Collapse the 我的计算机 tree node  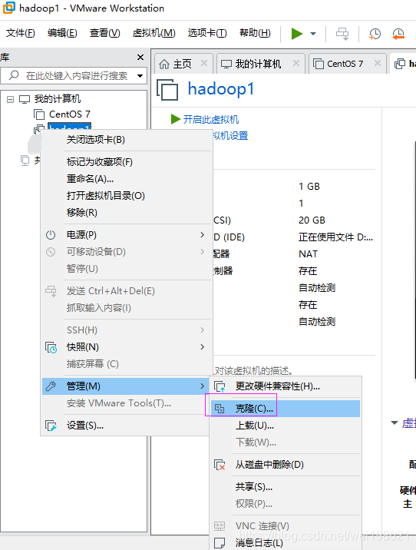coord(11,99)
